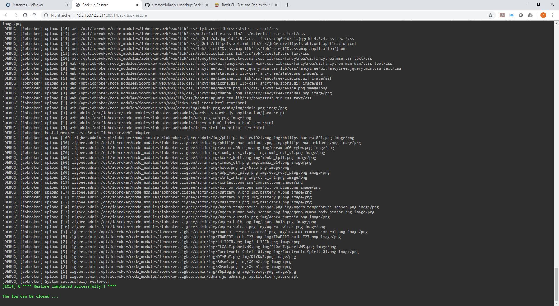Click the upload [17] battery_v.png line
The width and height of the screenshot is (559, 306).
coord(157,192)
